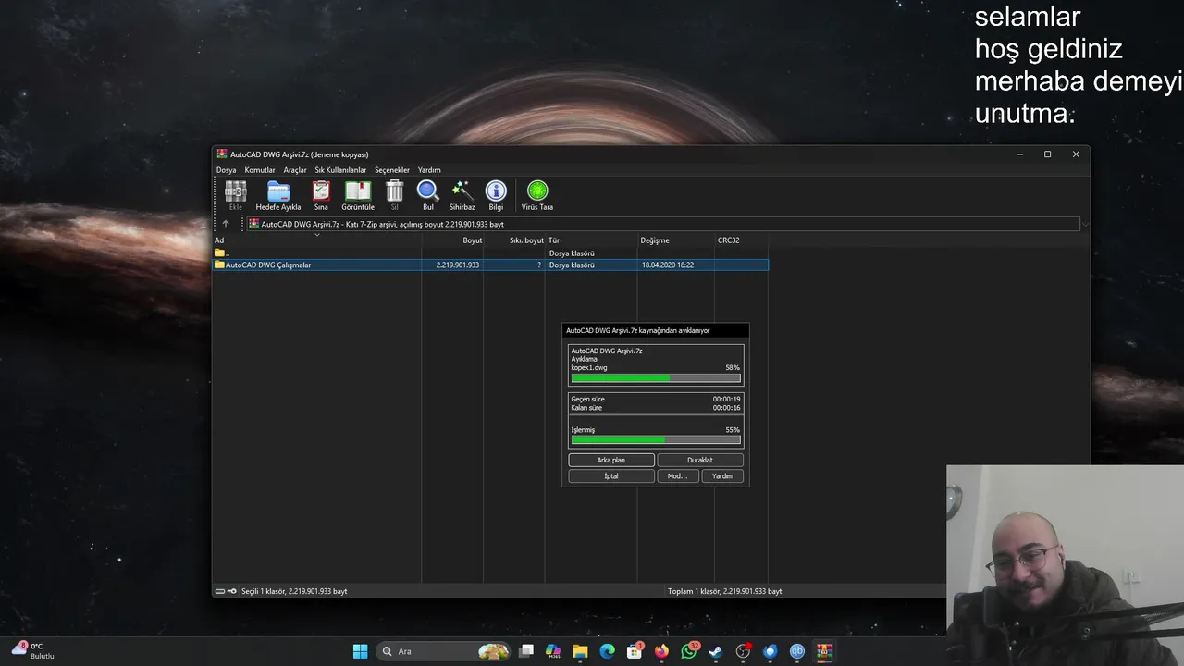Screen dimensions: 1184x666
Task: Select the parent folder ".." row
Action: [x=490, y=253]
